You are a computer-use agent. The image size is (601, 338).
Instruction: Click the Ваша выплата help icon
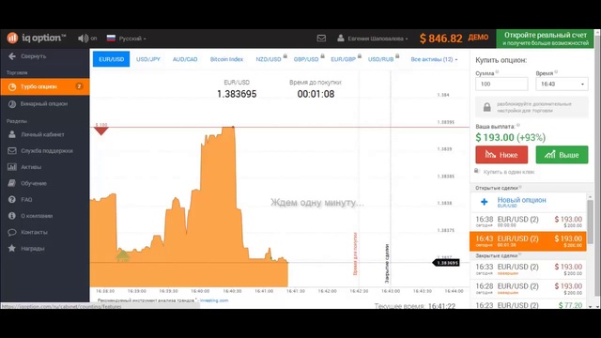[x=518, y=125]
